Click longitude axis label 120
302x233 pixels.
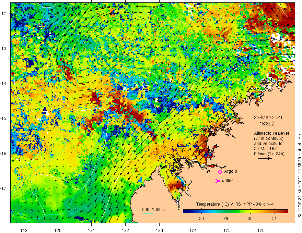coord(58,230)
